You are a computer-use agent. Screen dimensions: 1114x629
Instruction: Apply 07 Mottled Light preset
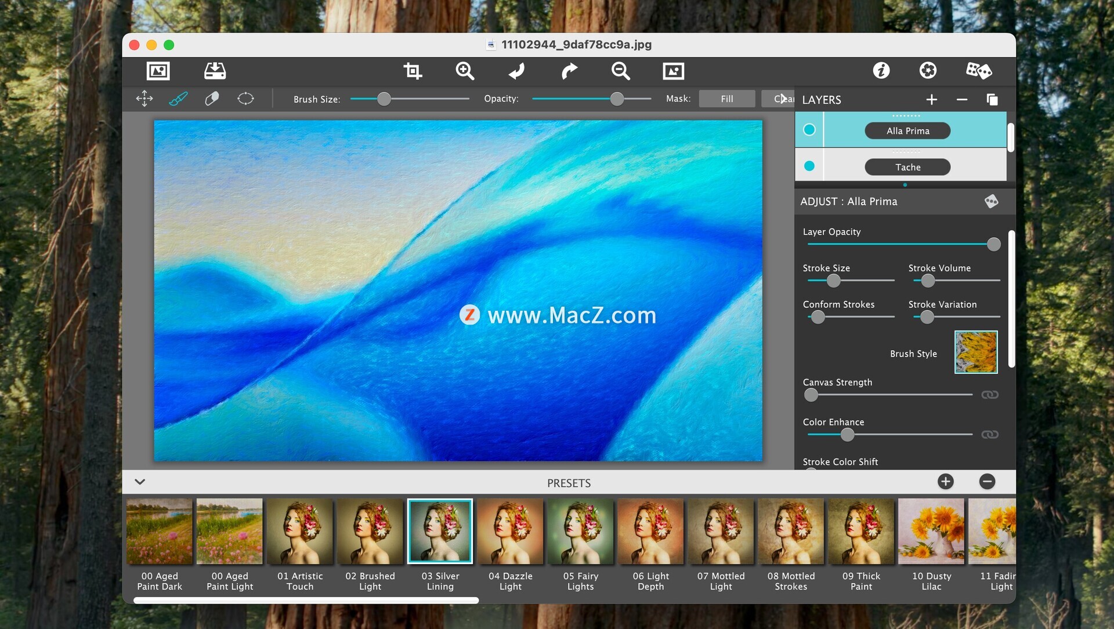721,531
